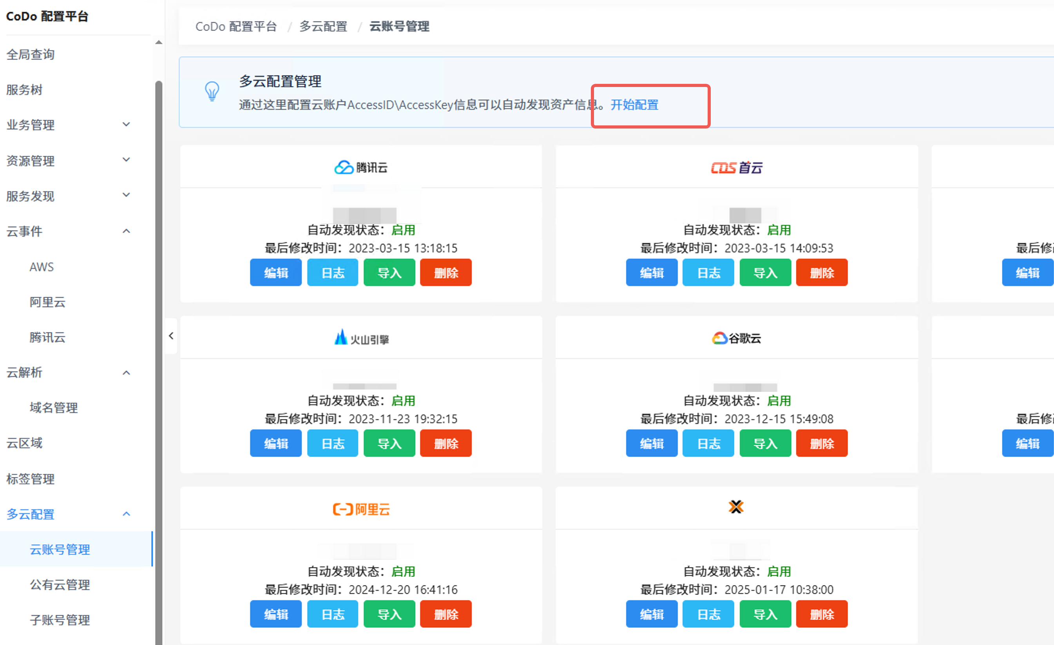Click the 2023-12-15 15:49:08 timestamp
This screenshot has height=645, width=1054.
[779, 419]
